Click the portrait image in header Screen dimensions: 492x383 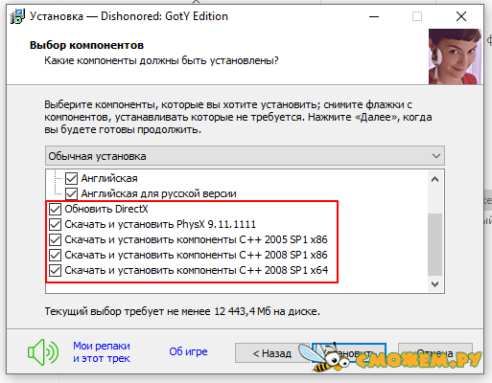(455, 56)
